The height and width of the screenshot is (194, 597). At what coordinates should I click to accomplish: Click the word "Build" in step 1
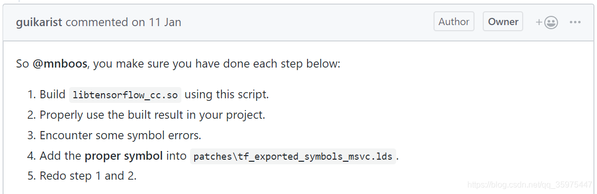pos(53,94)
